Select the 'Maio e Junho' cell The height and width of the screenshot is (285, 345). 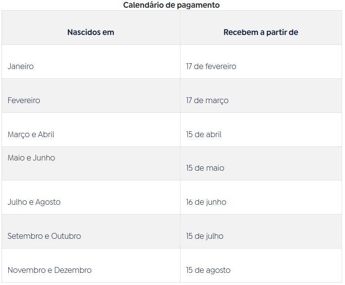pyautogui.click(x=31, y=158)
